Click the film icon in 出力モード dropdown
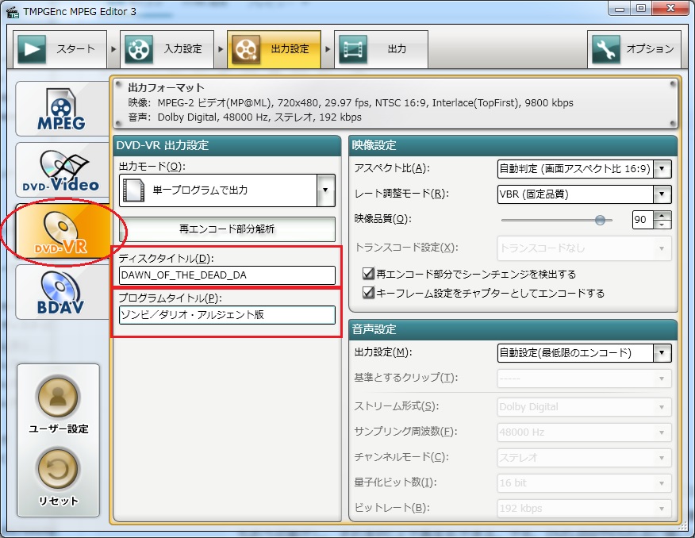695x538 pixels. [x=133, y=190]
